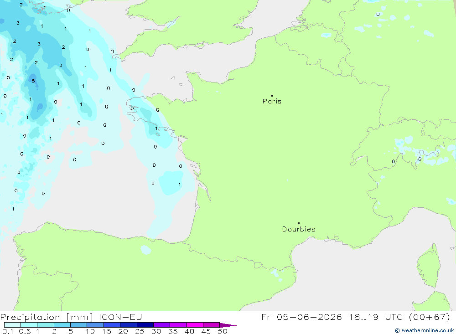This screenshot has width=456, height=334.
Task: Click the precipitation value '5' on the map
Action: [x=33, y=81]
